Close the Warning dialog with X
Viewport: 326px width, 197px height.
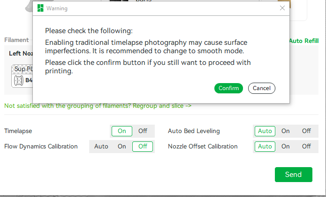coord(282,8)
